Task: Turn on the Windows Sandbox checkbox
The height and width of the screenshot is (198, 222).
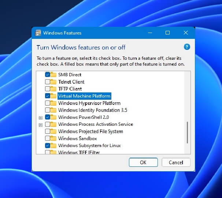Action: pyautogui.click(x=48, y=138)
